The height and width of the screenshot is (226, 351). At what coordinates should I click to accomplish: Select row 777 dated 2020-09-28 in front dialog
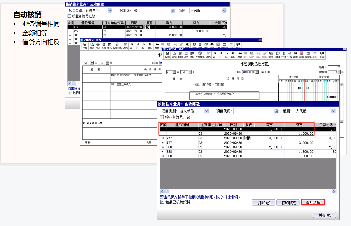point(248,138)
